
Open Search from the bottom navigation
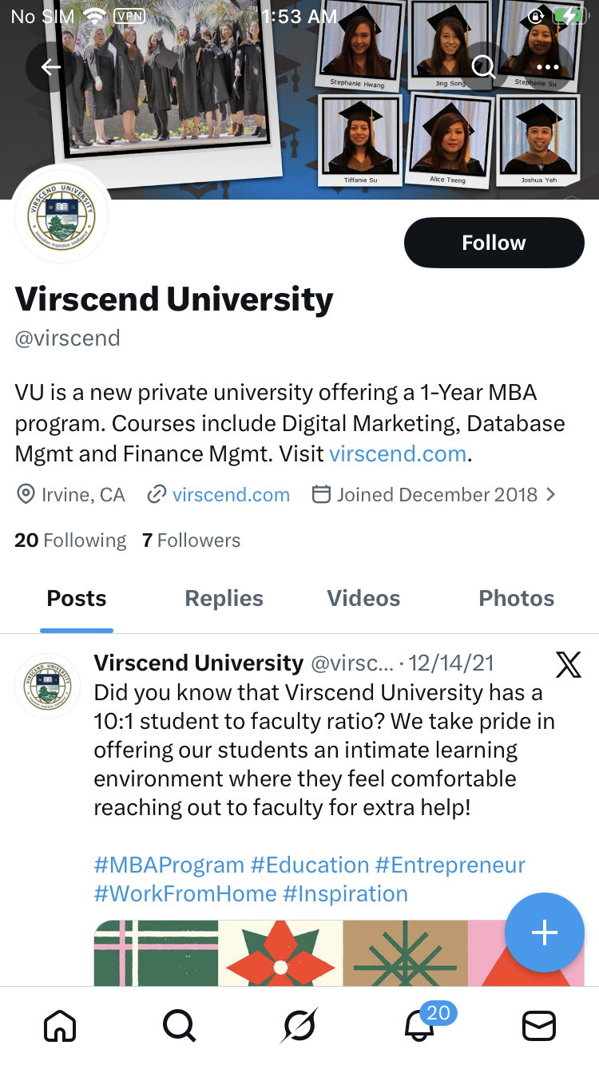(x=179, y=1026)
